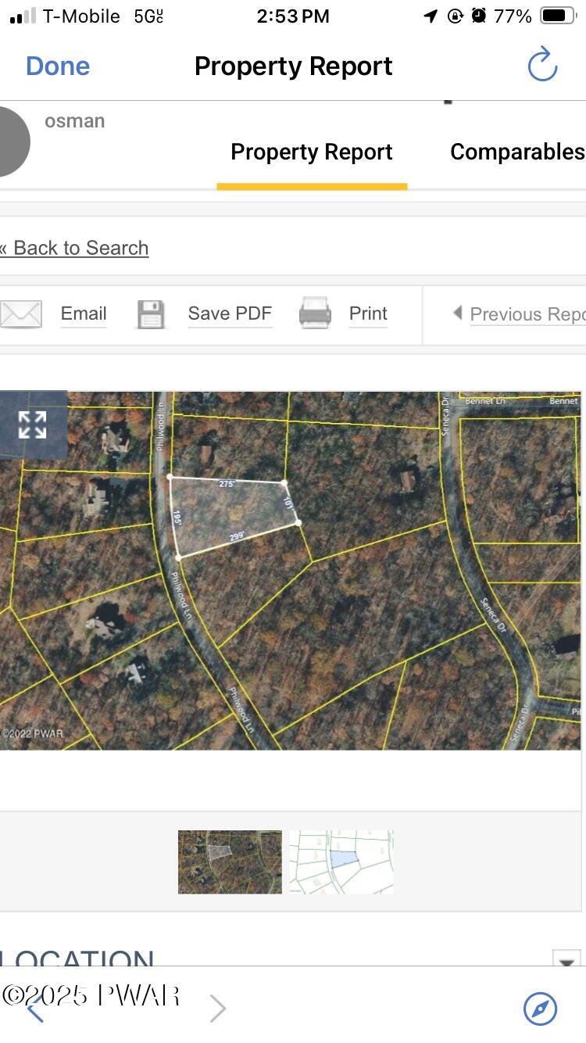Tap Done to close the report
The height and width of the screenshot is (1043, 586).
point(58,66)
